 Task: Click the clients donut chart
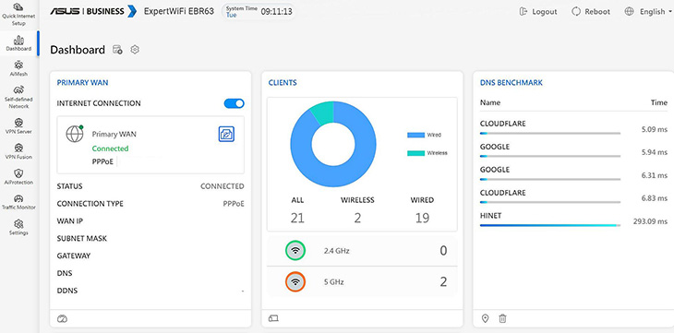[x=333, y=144]
